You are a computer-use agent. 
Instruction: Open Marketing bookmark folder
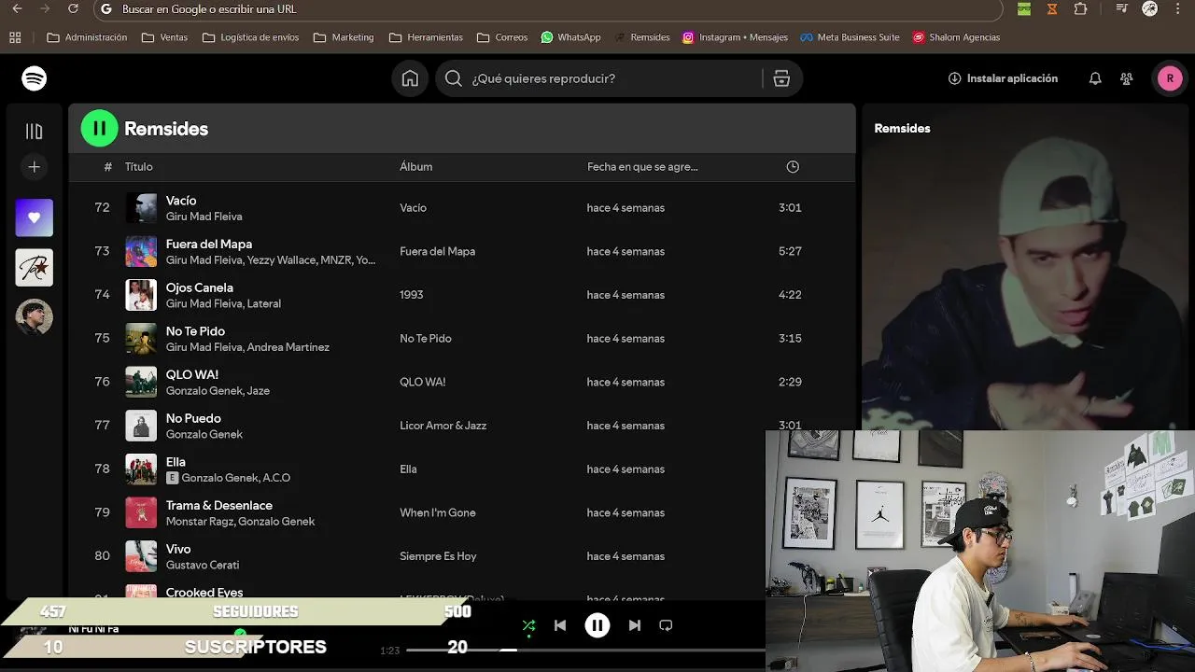coord(344,37)
